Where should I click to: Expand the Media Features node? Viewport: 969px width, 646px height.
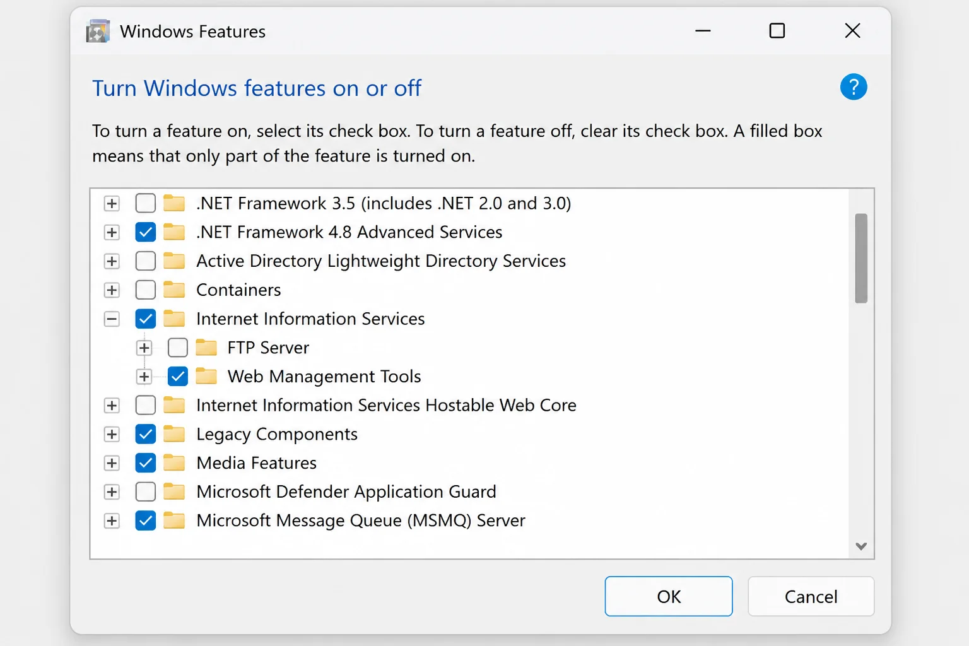click(x=112, y=463)
